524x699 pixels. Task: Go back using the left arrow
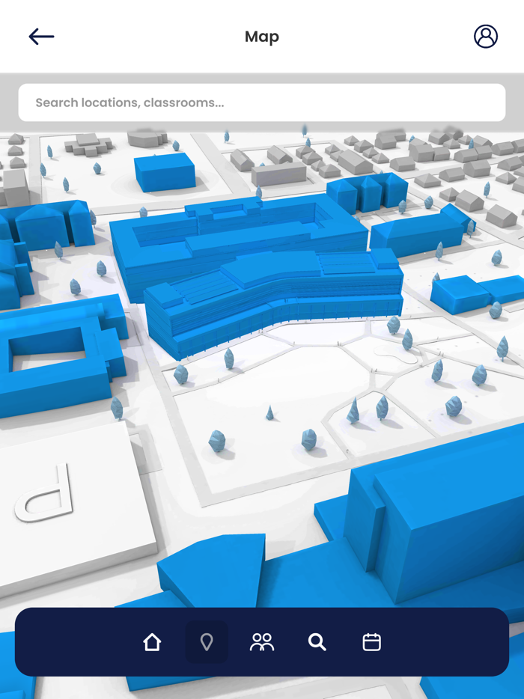point(41,37)
